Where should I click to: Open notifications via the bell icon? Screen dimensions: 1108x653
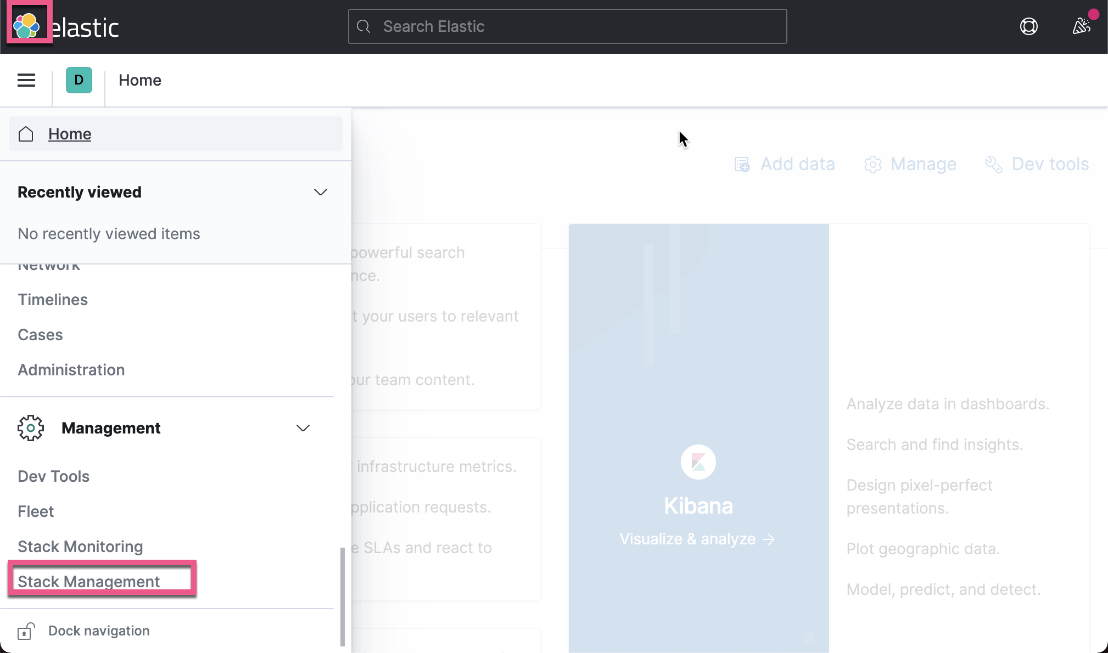1080,26
